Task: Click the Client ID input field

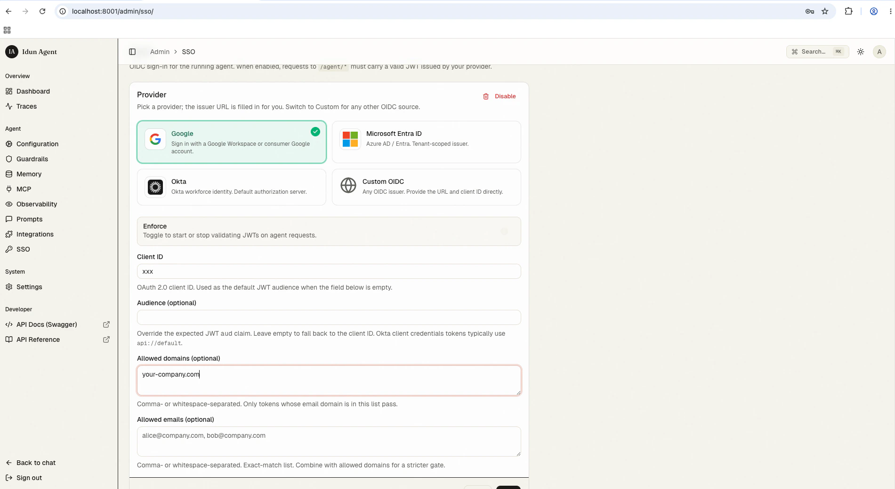Action: coord(329,271)
